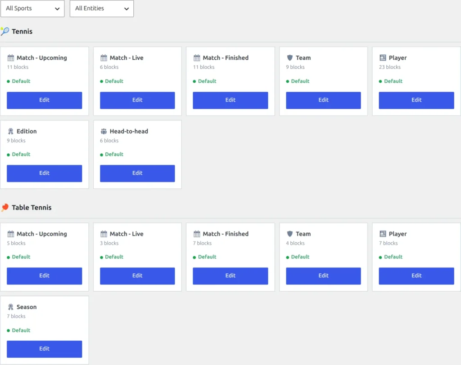Image resolution: width=461 pixels, height=365 pixels.
Task: Click people icon on Head-to-head card
Action: click(104, 131)
